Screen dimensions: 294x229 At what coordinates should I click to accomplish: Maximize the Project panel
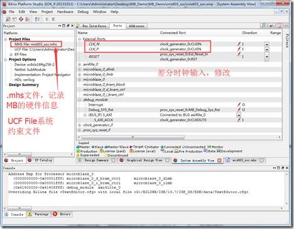64,26
